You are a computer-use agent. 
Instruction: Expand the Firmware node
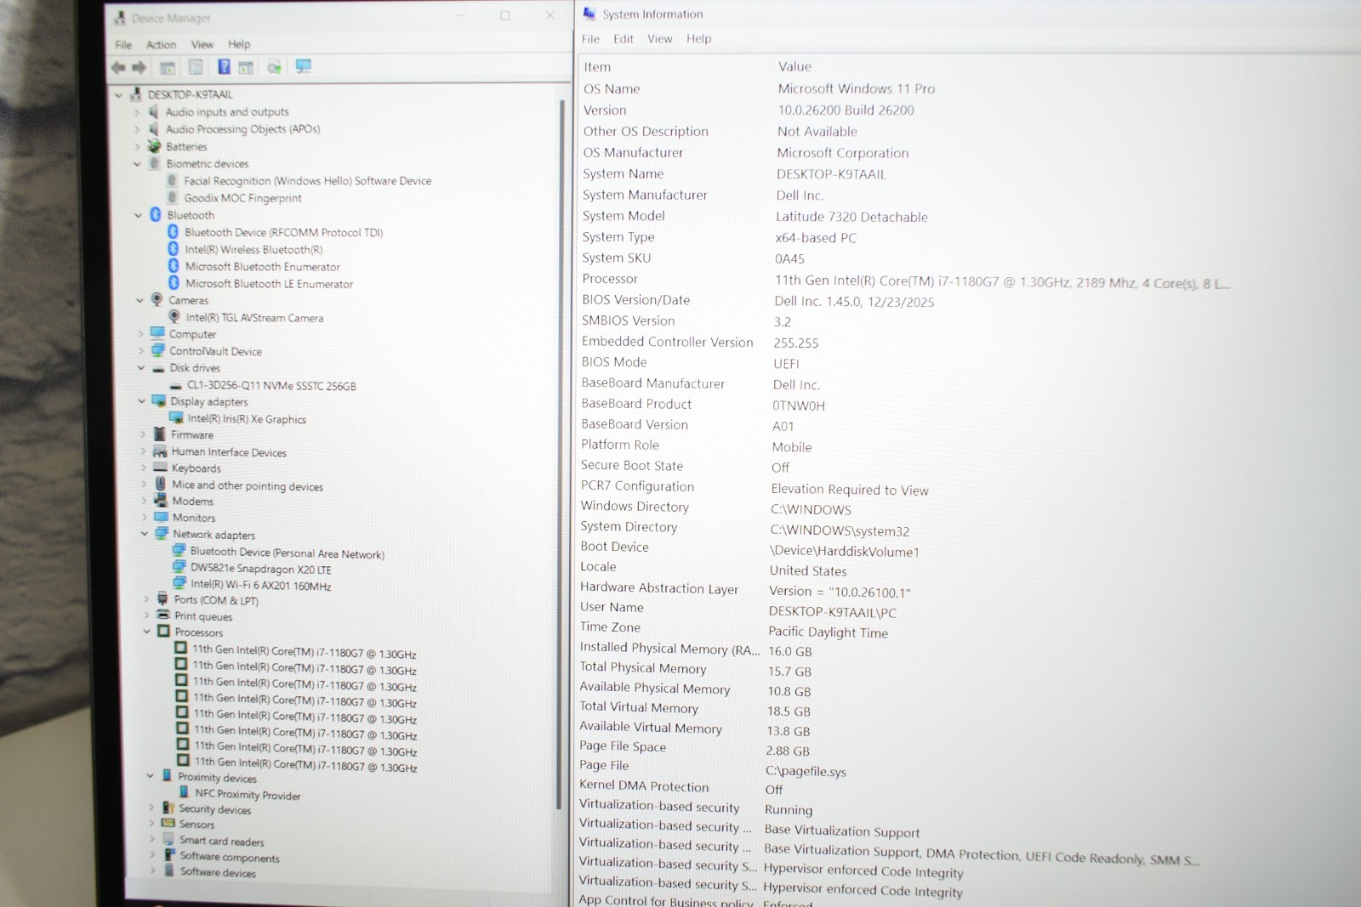pos(142,434)
